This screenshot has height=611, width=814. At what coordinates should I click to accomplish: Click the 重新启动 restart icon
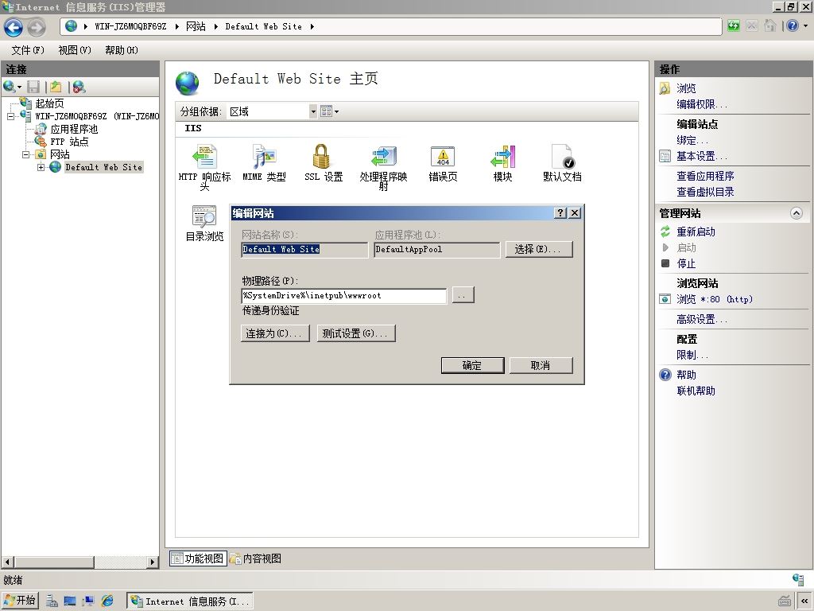[665, 232]
